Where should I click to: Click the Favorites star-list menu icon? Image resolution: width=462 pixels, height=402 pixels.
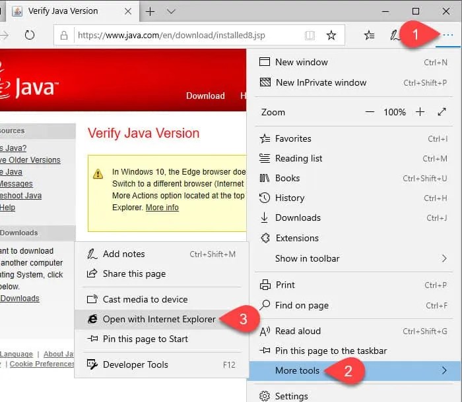click(x=265, y=138)
